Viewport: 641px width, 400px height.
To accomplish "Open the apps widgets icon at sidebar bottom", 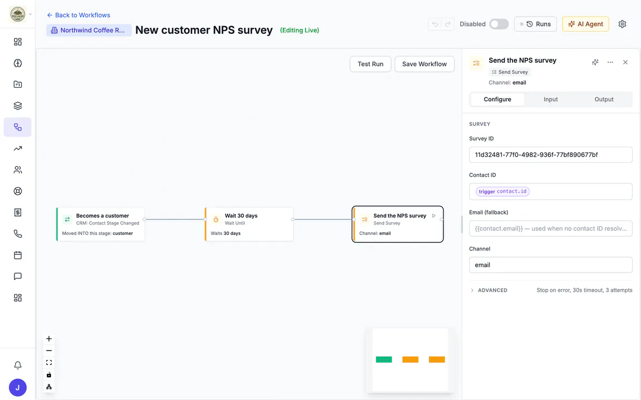I will pos(18,298).
